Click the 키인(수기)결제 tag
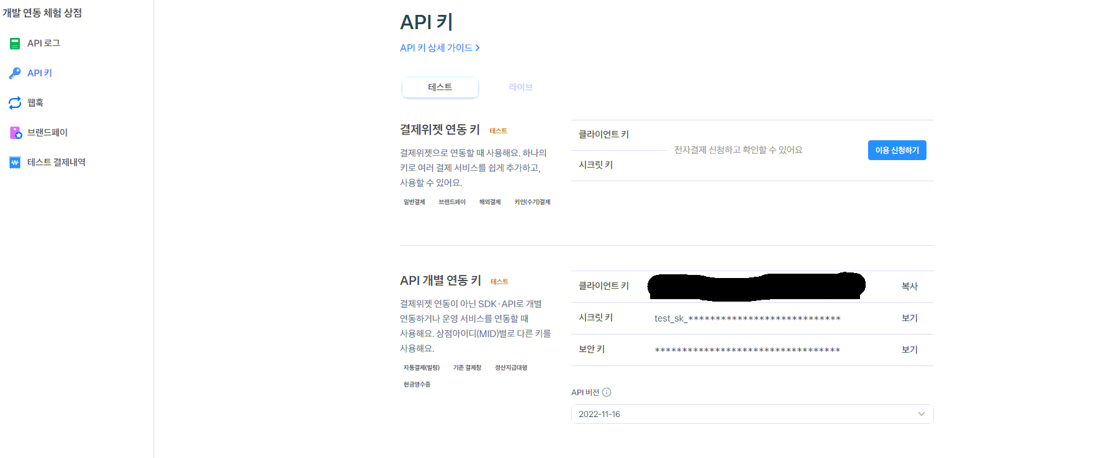The width and height of the screenshot is (1096, 458). 532,202
